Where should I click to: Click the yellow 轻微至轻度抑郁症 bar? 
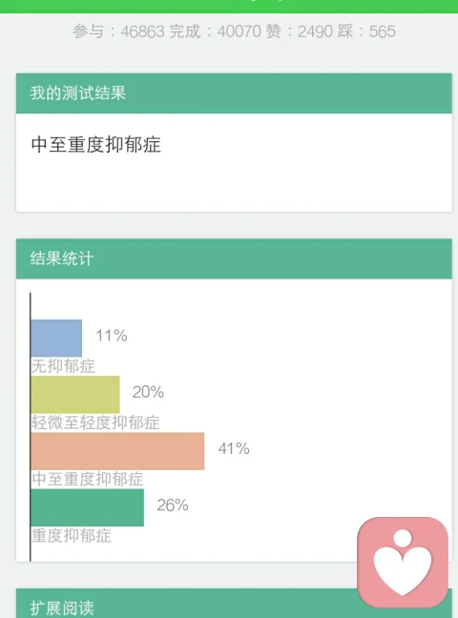pos(75,395)
